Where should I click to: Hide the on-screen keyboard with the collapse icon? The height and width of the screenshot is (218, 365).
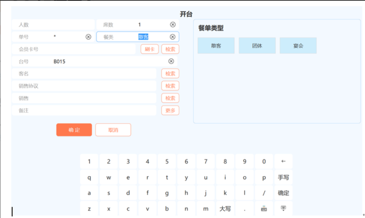(283, 209)
